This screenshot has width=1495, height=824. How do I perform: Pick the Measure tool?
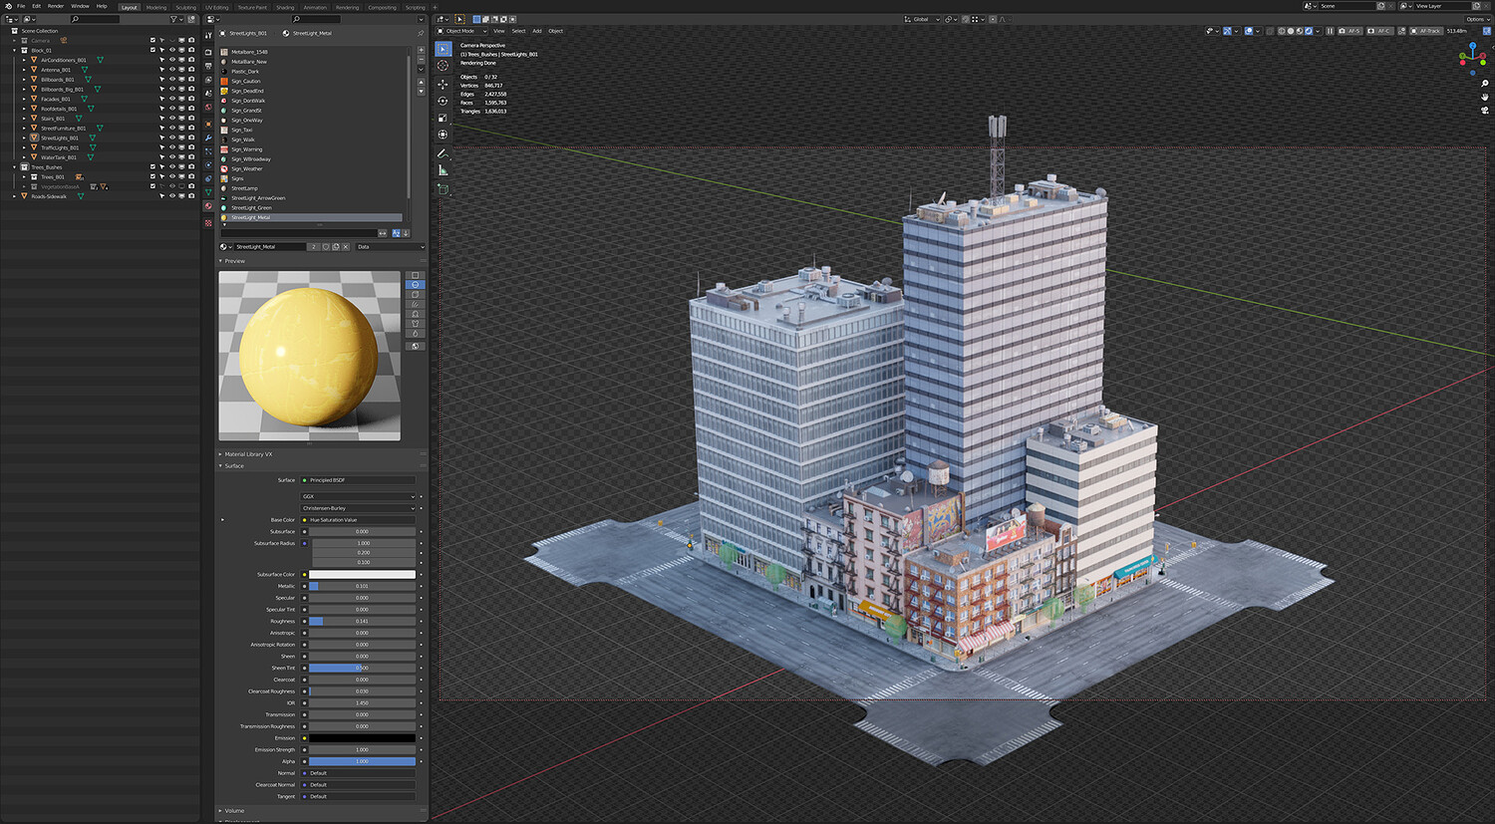pos(444,170)
